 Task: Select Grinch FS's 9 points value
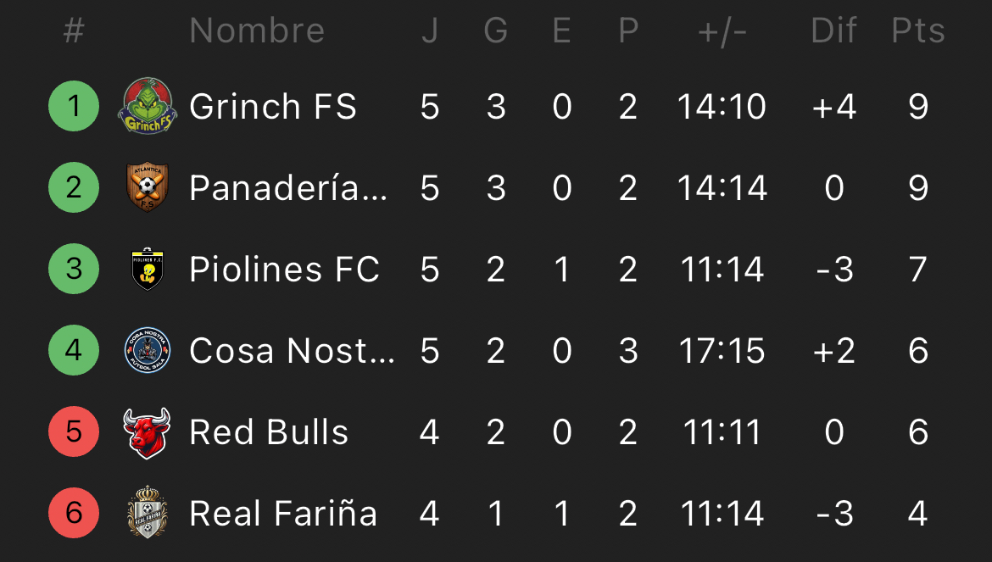(917, 107)
